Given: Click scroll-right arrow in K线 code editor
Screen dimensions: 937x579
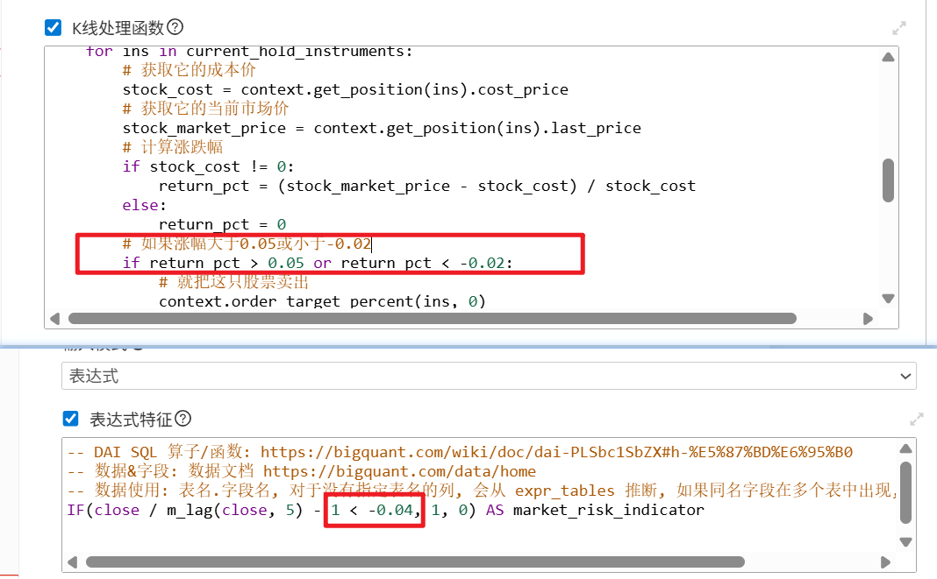Looking at the screenshot, I should (868, 319).
